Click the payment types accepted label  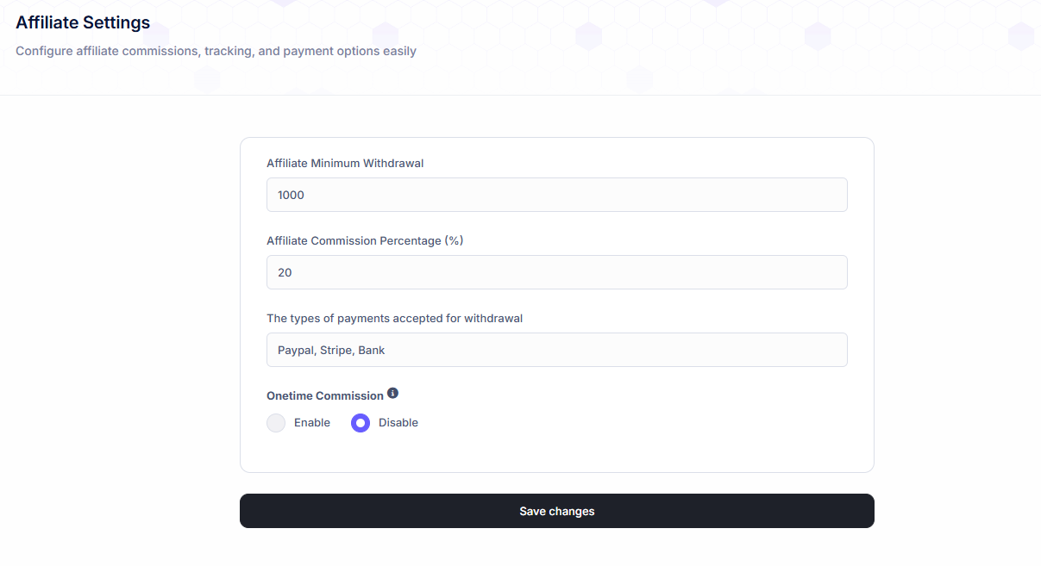(394, 318)
